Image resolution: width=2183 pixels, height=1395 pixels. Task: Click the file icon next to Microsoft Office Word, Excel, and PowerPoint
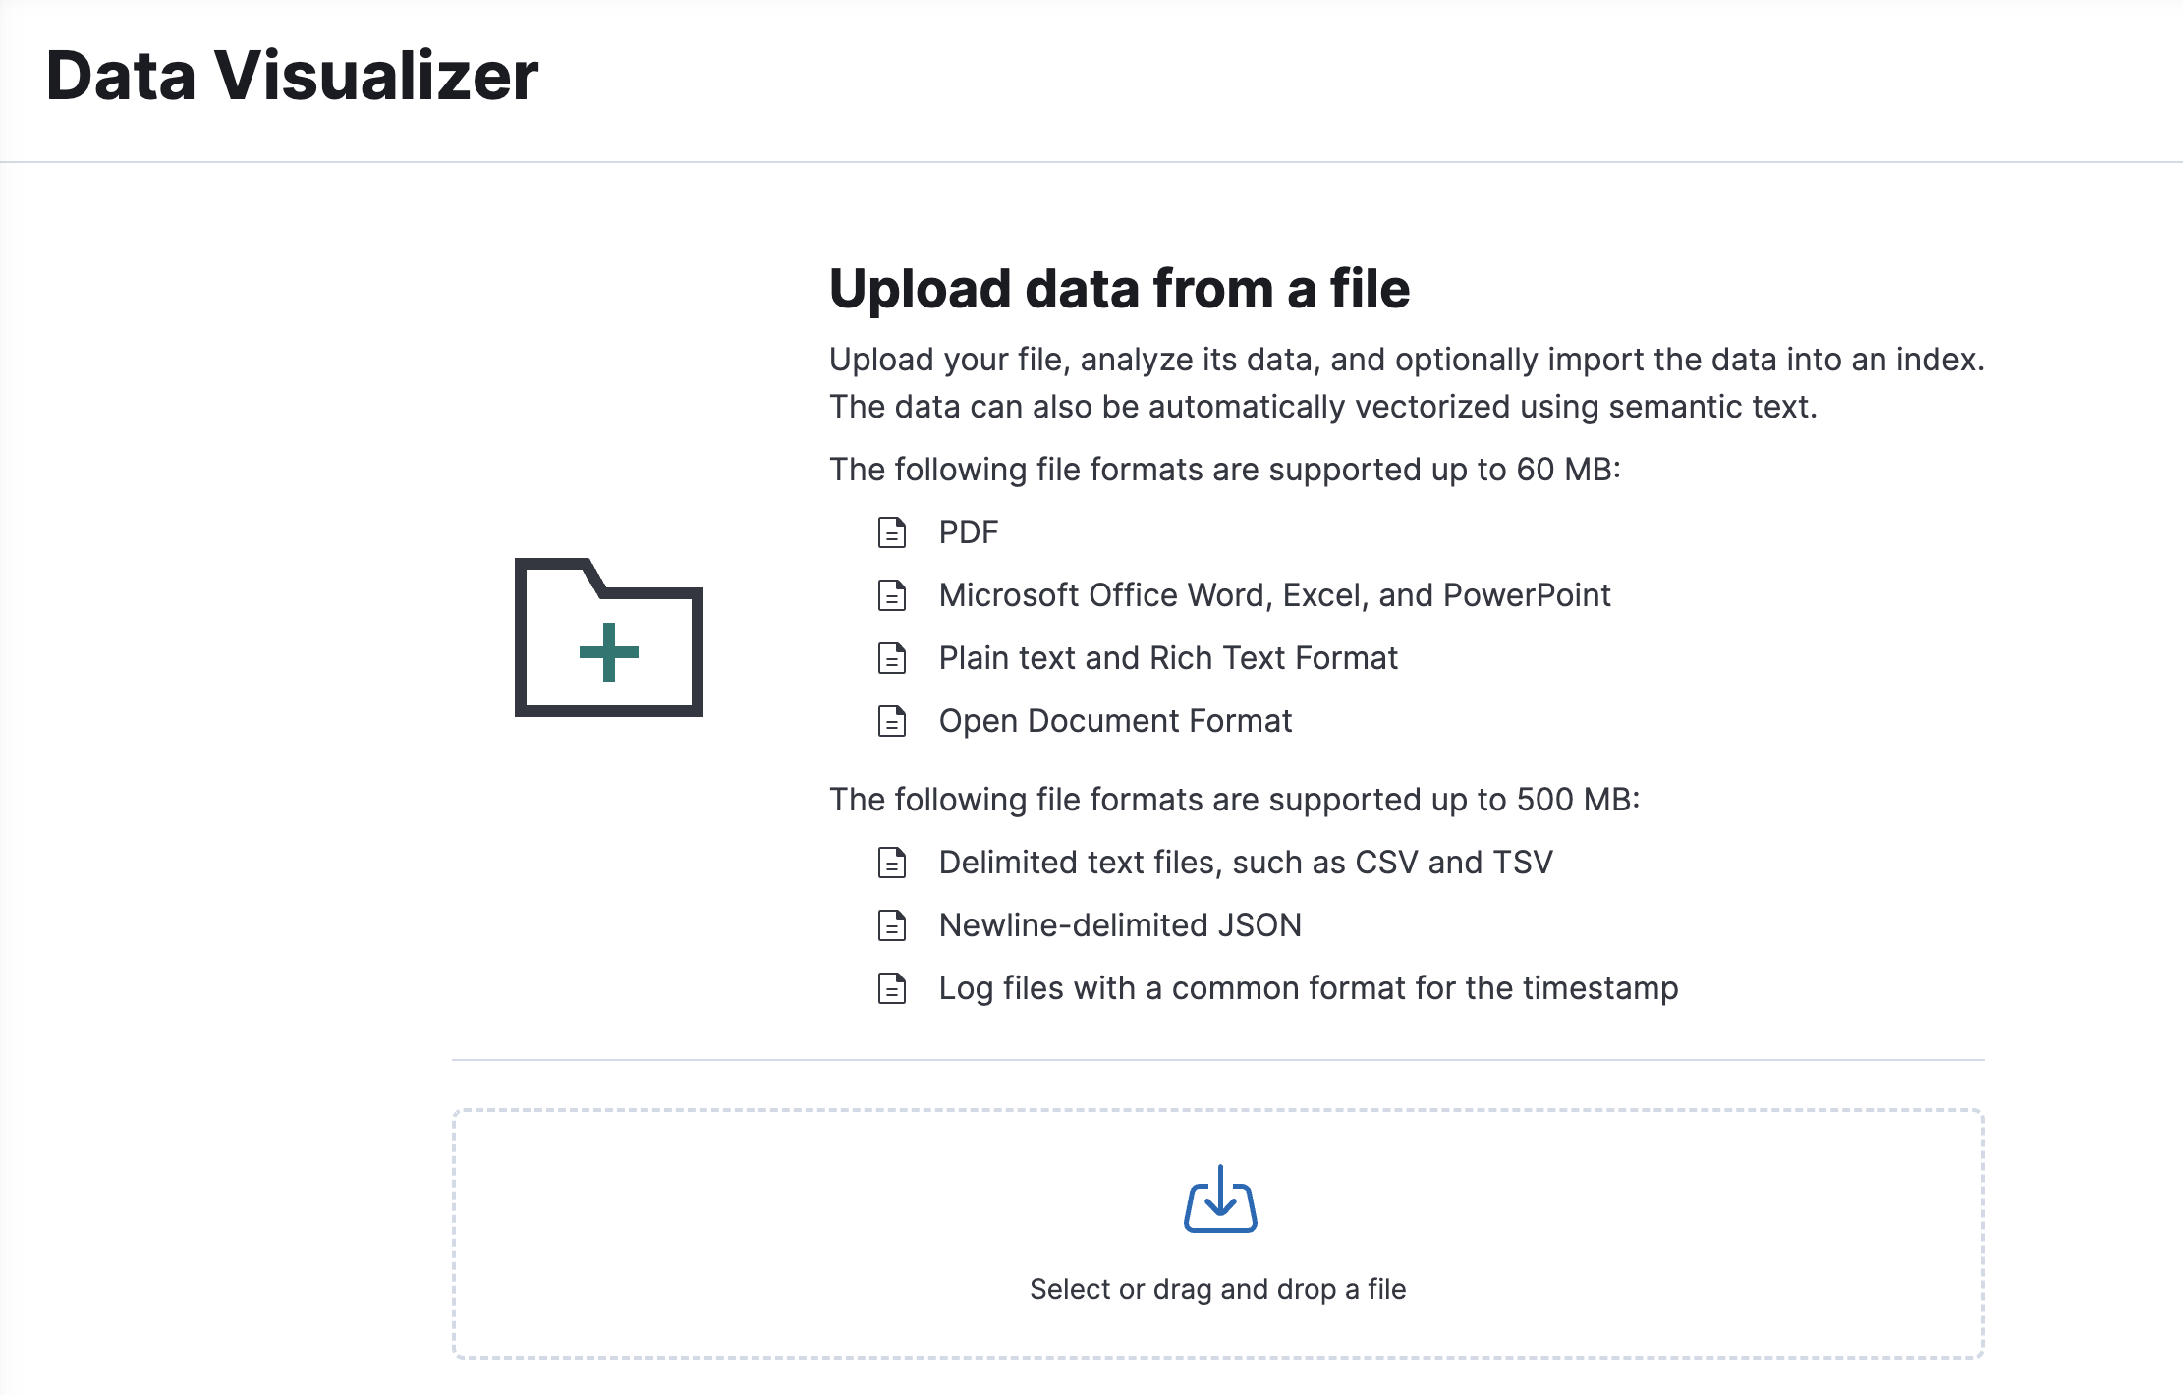click(892, 595)
